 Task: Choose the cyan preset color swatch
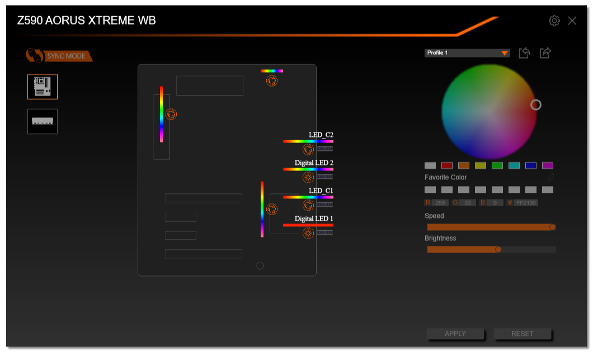click(514, 165)
